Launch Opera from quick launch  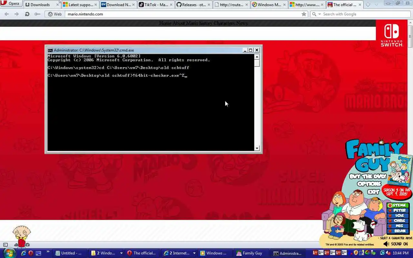point(31,253)
